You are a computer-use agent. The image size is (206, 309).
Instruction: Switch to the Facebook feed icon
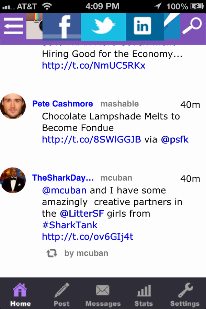point(62,26)
